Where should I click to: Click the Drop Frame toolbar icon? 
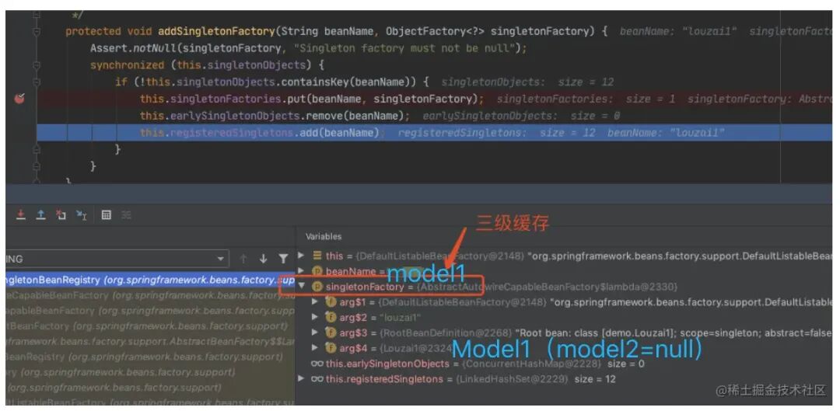click(61, 215)
